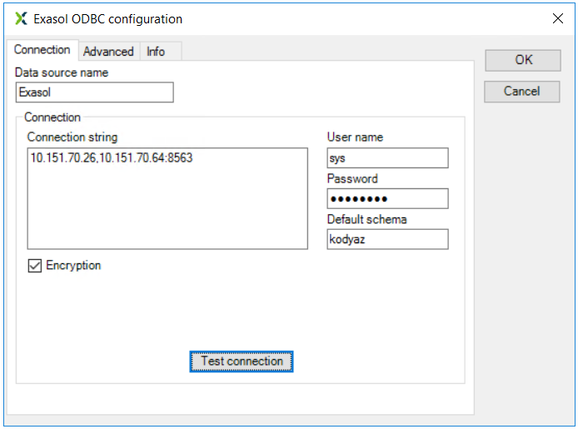The height and width of the screenshot is (429, 578).
Task: Switch to the Connection tab
Action: coord(42,50)
